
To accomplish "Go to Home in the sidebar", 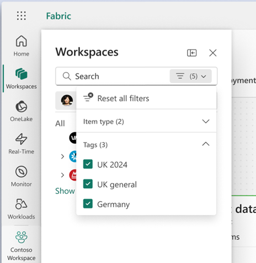I will pyautogui.click(x=22, y=46).
